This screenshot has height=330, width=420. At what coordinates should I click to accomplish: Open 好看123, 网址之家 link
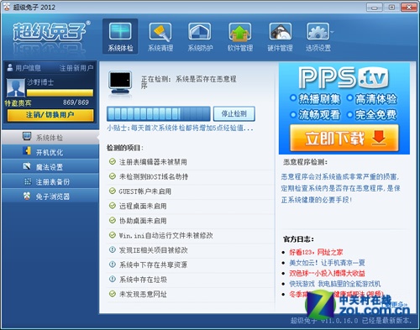coord(316,252)
